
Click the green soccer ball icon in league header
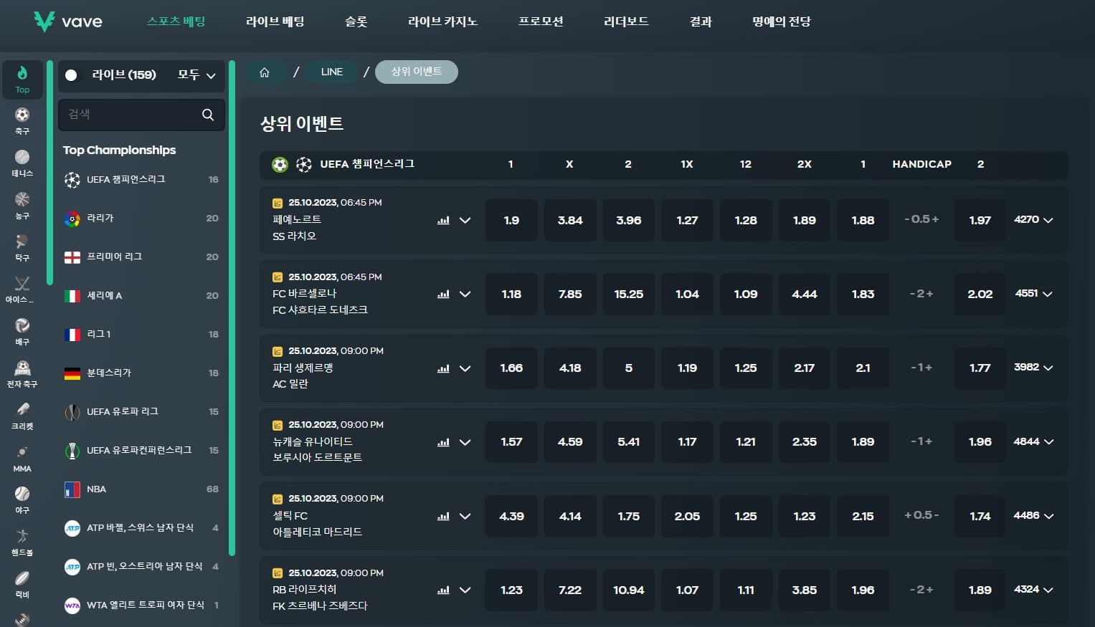click(x=280, y=165)
